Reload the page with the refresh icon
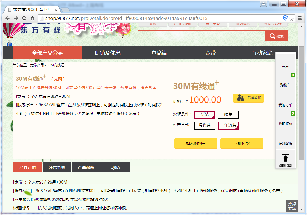 coord(24,18)
